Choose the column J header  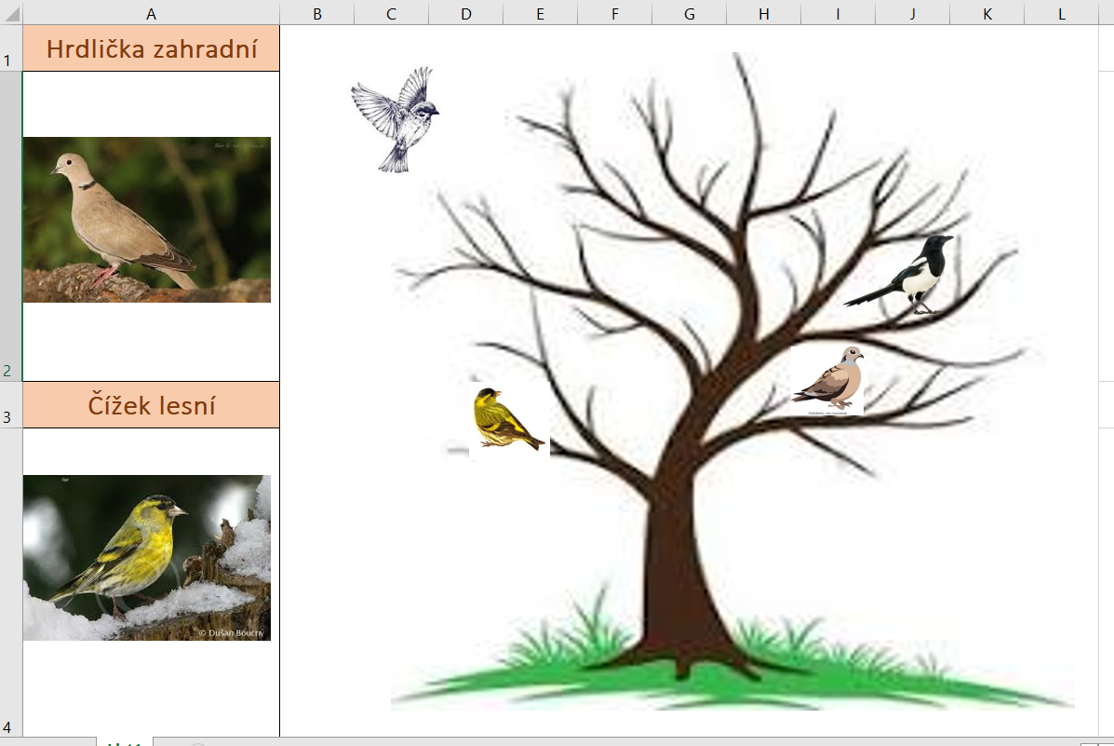(x=913, y=13)
